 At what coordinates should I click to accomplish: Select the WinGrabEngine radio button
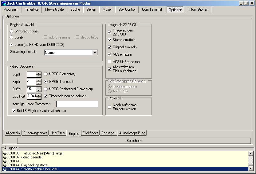[11, 31]
